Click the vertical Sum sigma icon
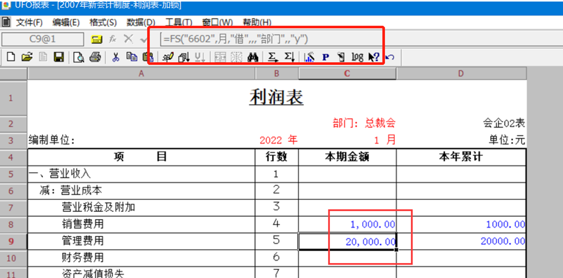Viewport: 563px width, 278px height. click(x=289, y=57)
